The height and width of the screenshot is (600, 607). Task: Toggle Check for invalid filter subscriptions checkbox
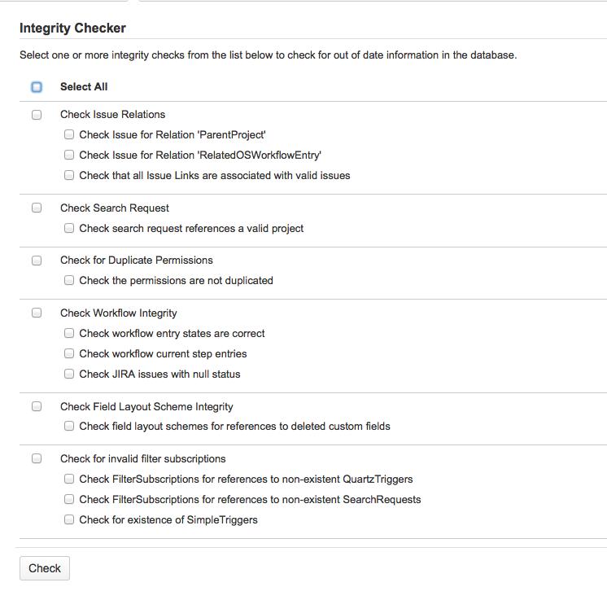pyautogui.click(x=37, y=458)
